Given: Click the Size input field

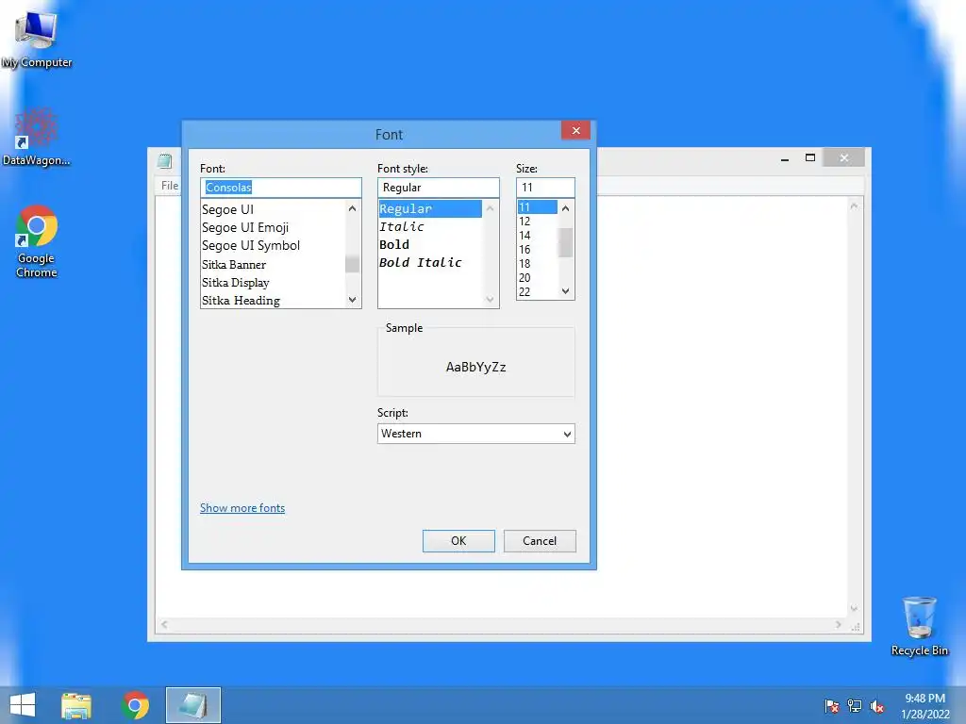Looking at the screenshot, I should tap(545, 188).
